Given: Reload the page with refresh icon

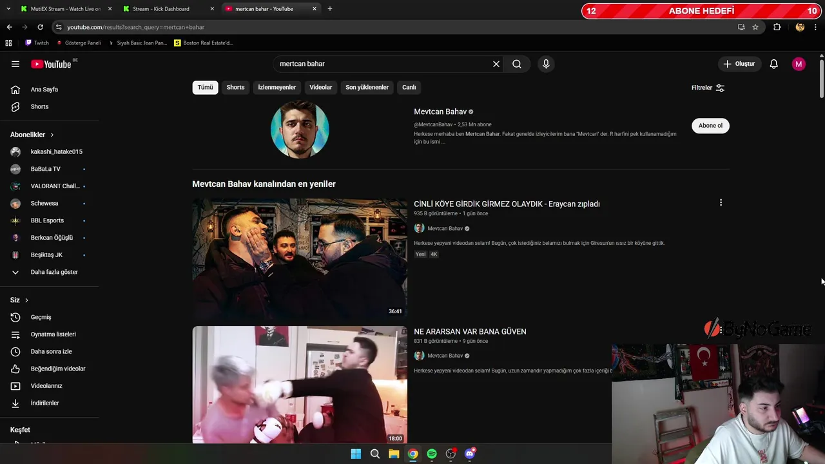Looking at the screenshot, I should [x=40, y=27].
